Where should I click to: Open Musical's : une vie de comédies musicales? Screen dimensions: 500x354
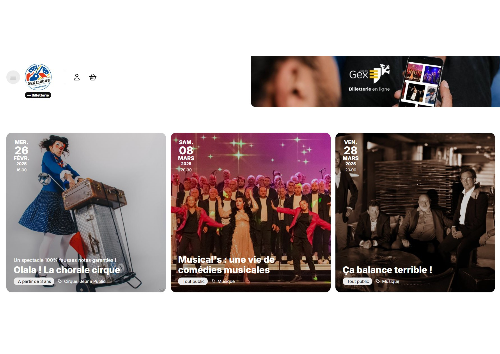pos(226,265)
